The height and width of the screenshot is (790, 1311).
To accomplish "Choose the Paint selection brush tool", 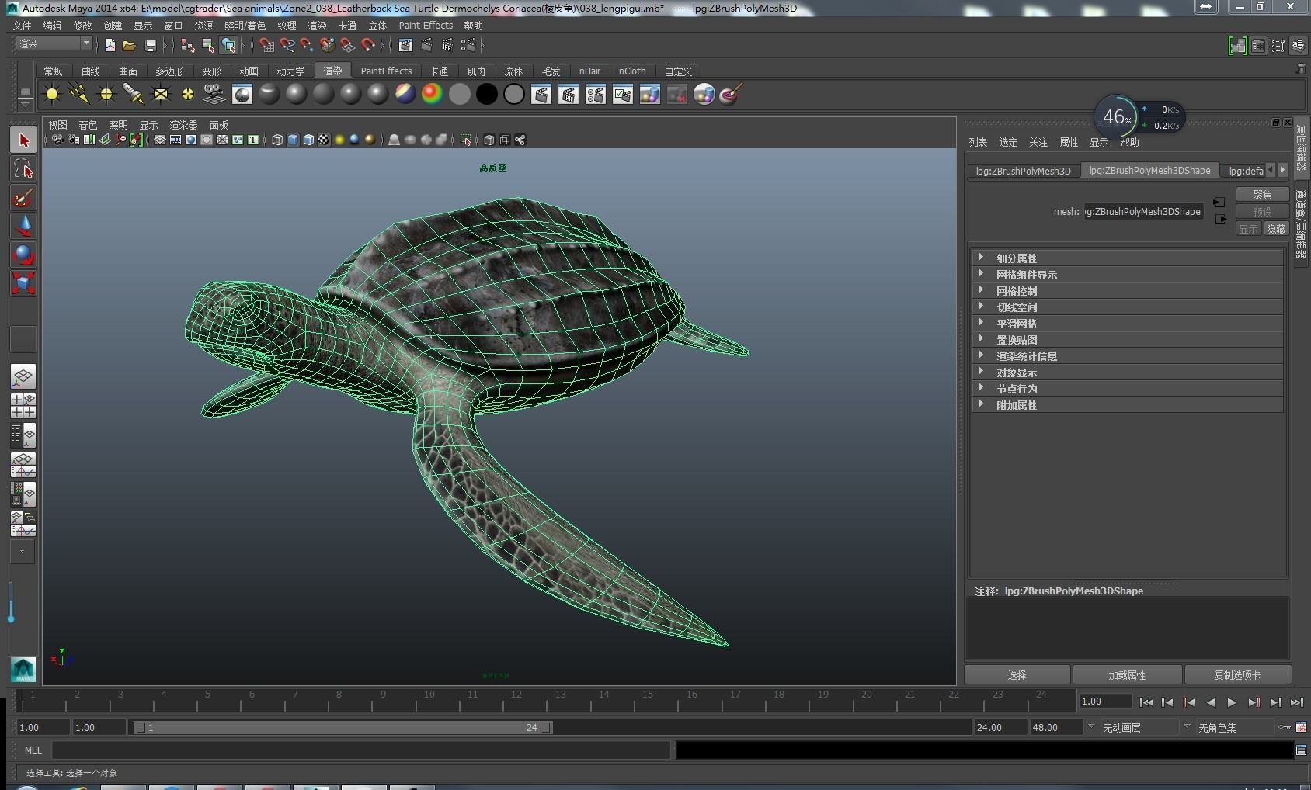I will tap(23, 198).
